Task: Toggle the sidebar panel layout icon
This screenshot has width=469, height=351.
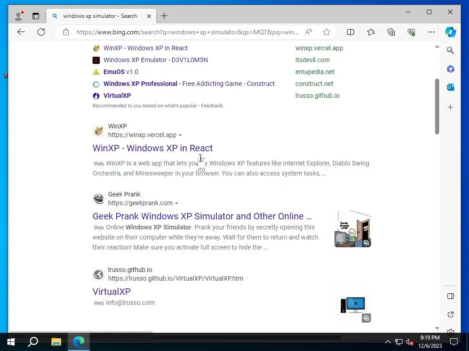Action: click(451, 296)
